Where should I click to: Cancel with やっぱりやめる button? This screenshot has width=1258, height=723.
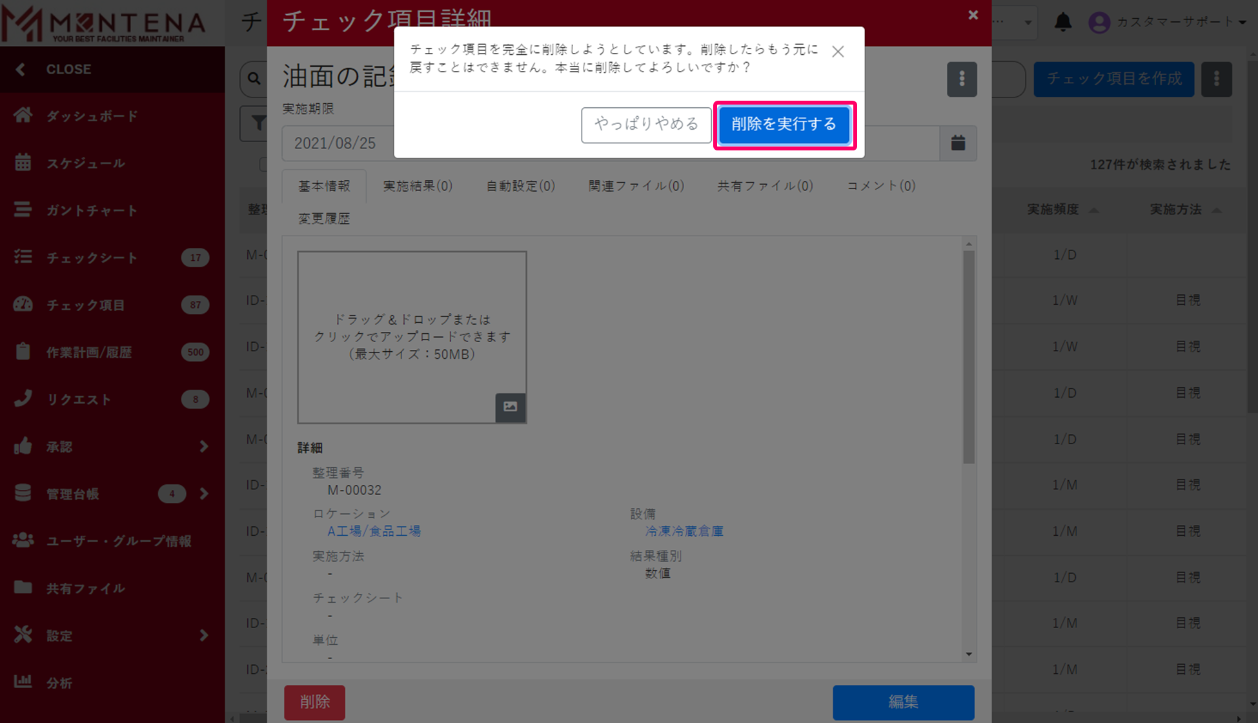pyautogui.click(x=646, y=125)
